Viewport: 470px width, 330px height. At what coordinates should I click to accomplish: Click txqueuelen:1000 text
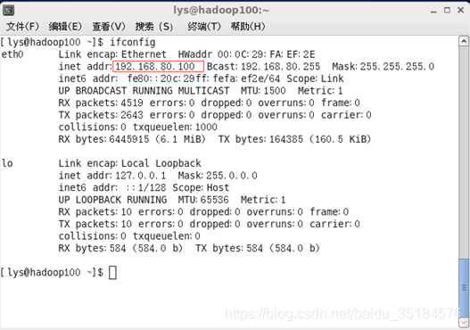point(175,128)
